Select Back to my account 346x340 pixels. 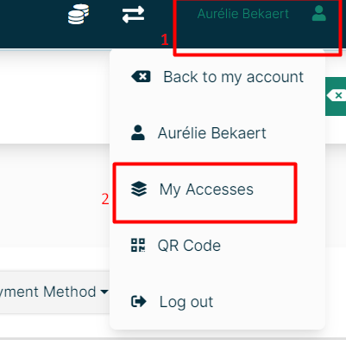click(217, 77)
